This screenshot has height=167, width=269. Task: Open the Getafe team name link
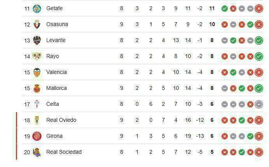tap(54, 8)
